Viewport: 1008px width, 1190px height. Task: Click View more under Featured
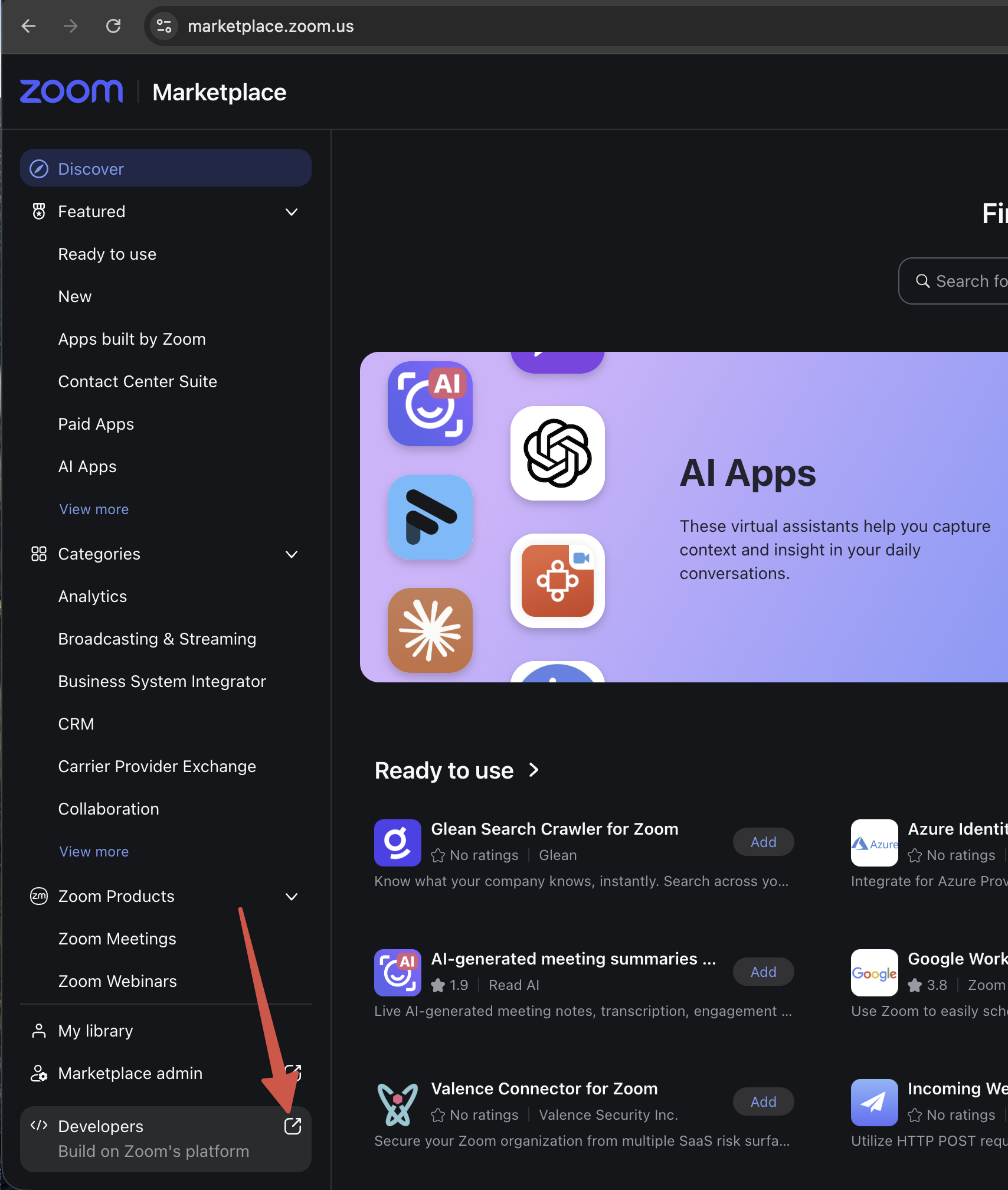pos(94,509)
